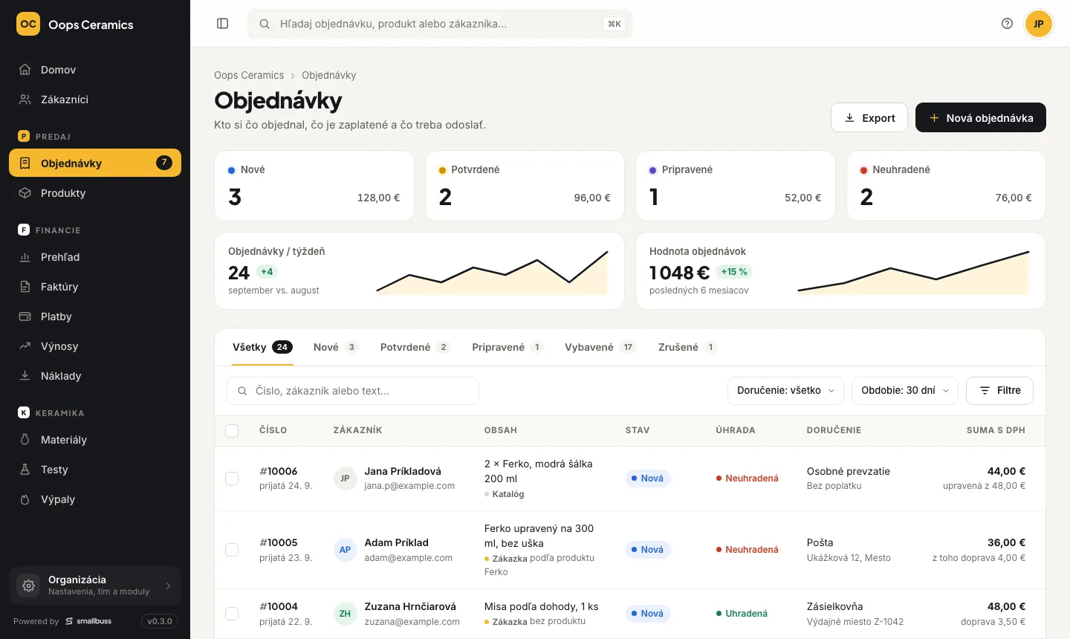Expand the Organizácia settings panel
The height and width of the screenshot is (639, 1070).
pos(95,586)
